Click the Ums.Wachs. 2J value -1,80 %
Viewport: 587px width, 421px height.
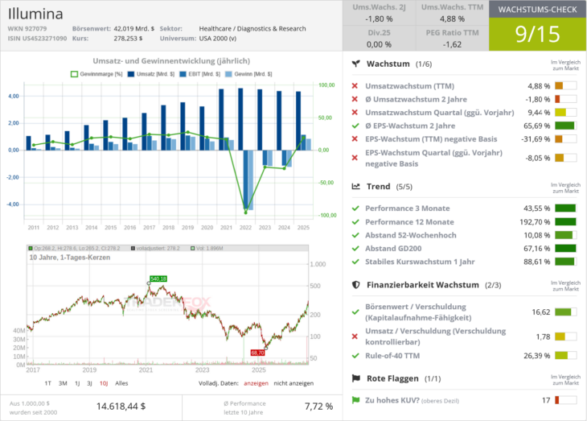click(379, 19)
